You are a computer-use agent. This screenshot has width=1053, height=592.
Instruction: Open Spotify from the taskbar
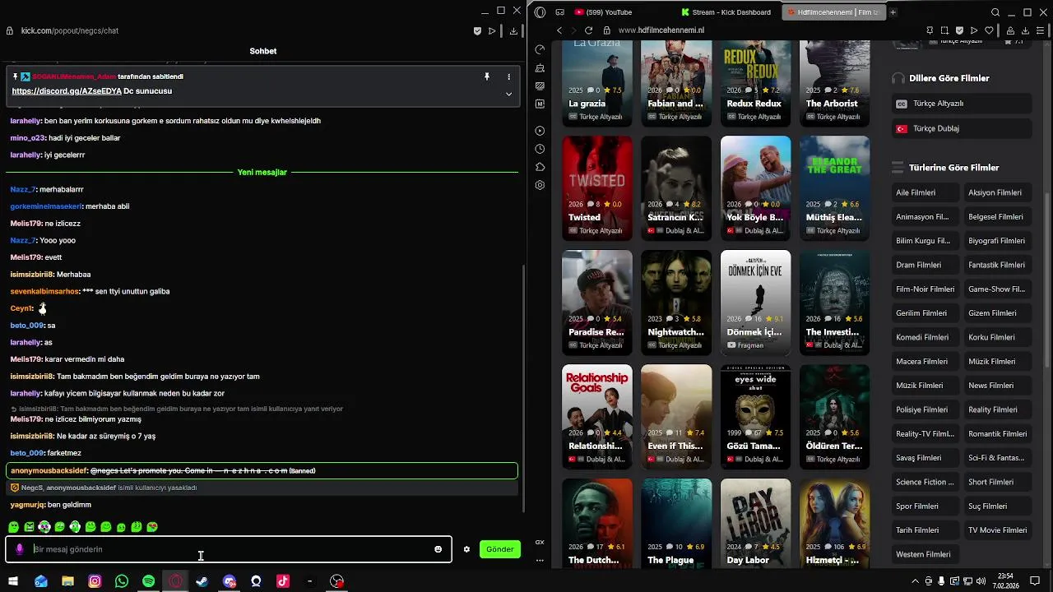coord(148,581)
